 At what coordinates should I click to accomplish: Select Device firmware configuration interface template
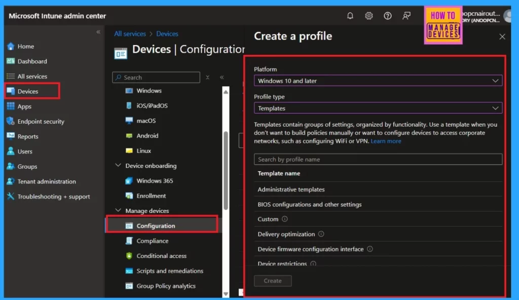point(378,249)
